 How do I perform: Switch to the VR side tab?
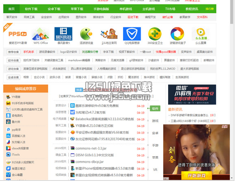coord(155,170)
